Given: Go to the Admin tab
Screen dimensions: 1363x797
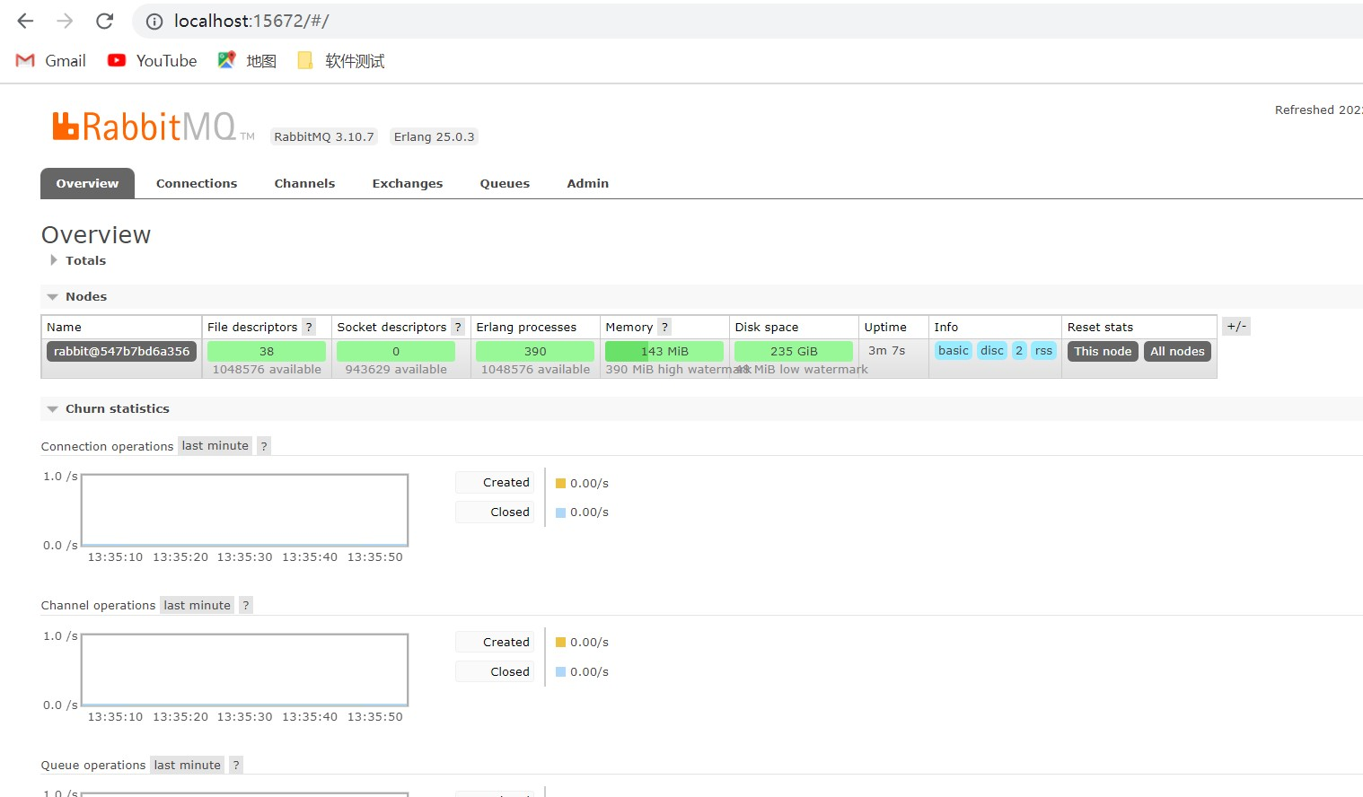Looking at the screenshot, I should click(x=588, y=183).
